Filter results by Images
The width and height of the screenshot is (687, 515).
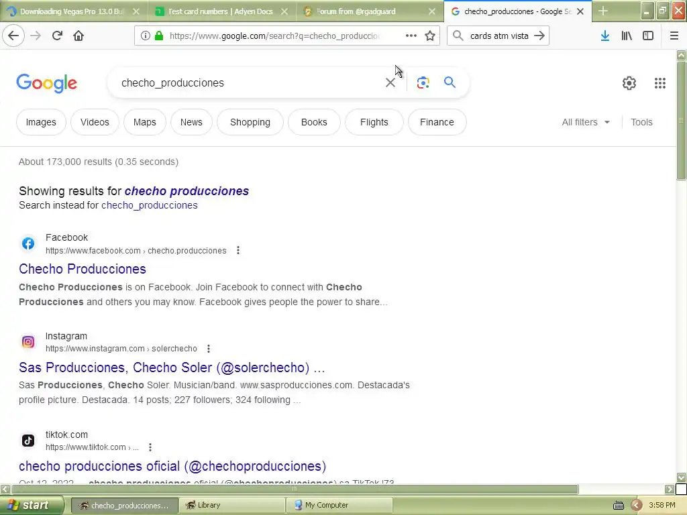(41, 122)
